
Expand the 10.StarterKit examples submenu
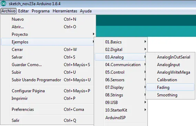(x=121, y=110)
